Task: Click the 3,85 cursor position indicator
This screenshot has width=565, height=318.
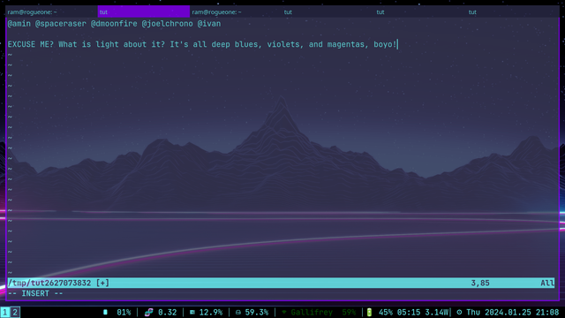Action: pyautogui.click(x=480, y=283)
